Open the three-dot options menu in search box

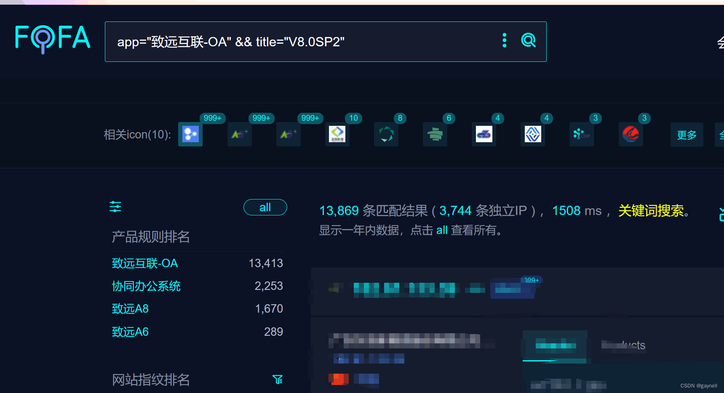(504, 40)
